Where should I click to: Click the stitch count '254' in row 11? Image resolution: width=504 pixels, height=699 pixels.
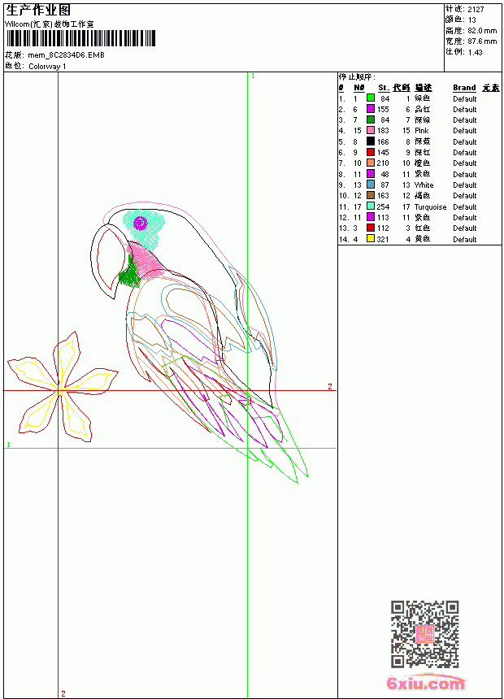pyautogui.click(x=383, y=206)
